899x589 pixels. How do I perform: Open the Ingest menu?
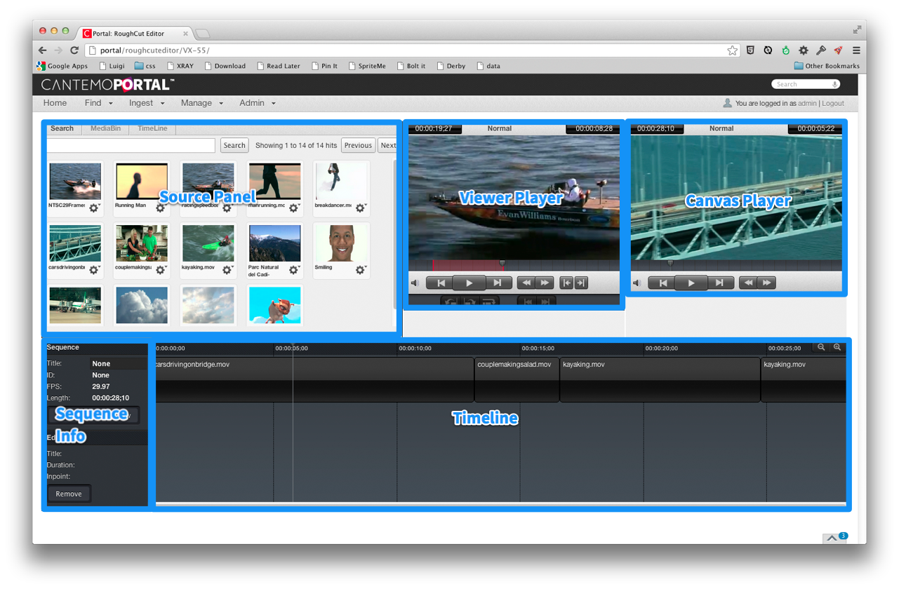coord(147,103)
